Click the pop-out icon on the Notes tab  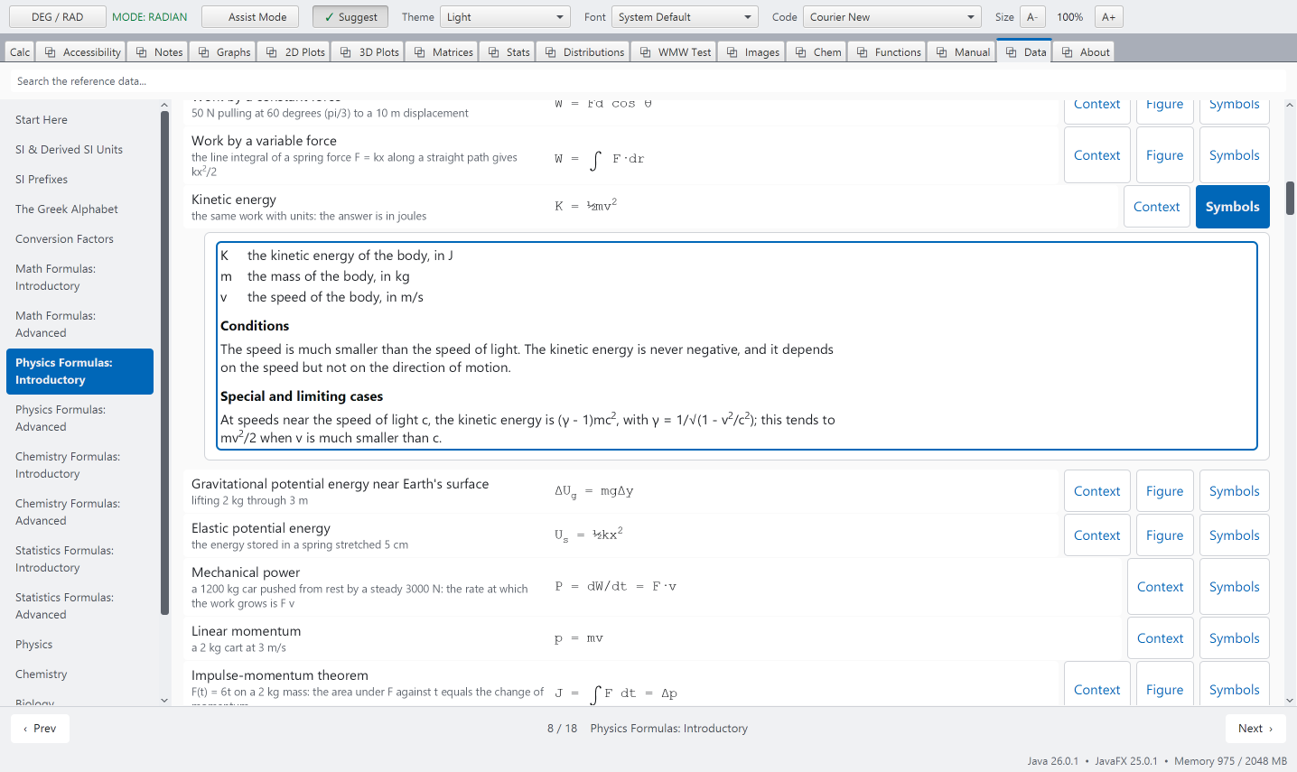click(142, 52)
